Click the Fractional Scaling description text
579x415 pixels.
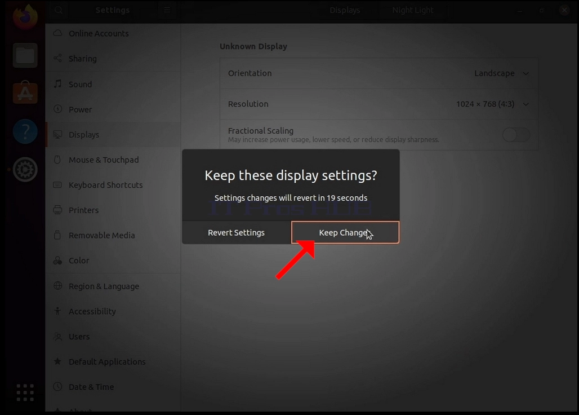click(x=333, y=140)
